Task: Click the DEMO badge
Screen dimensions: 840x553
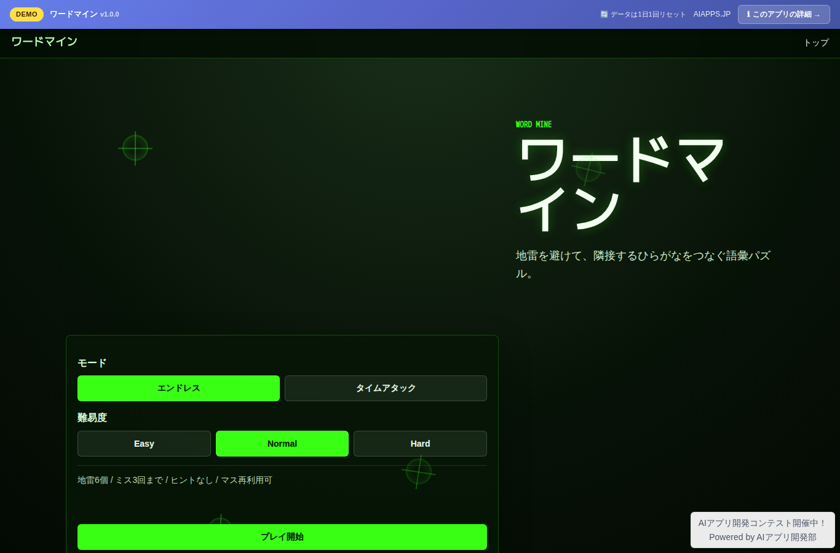Action: [x=26, y=14]
